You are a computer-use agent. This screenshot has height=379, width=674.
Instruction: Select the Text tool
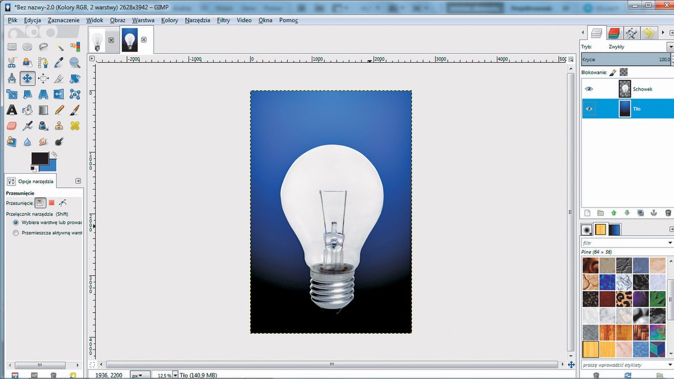pyautogui.click(x=12, y=111)
